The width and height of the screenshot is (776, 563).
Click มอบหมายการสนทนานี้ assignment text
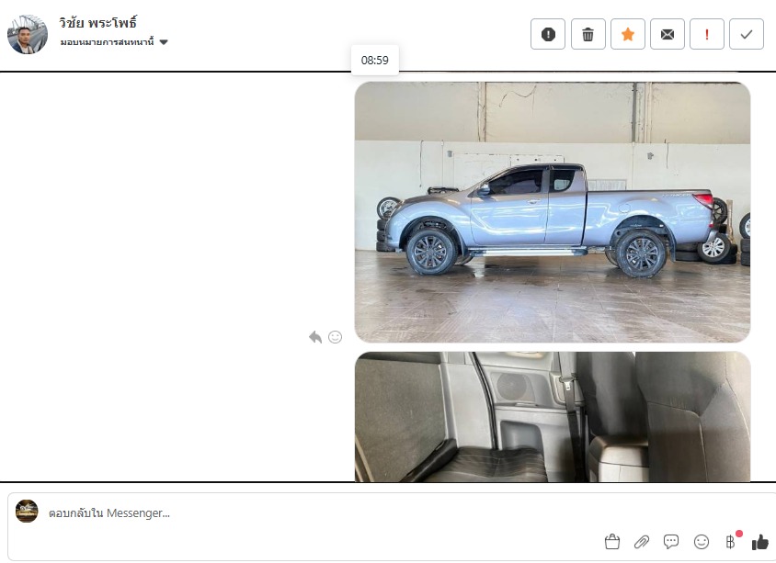[x=107, y=42]
